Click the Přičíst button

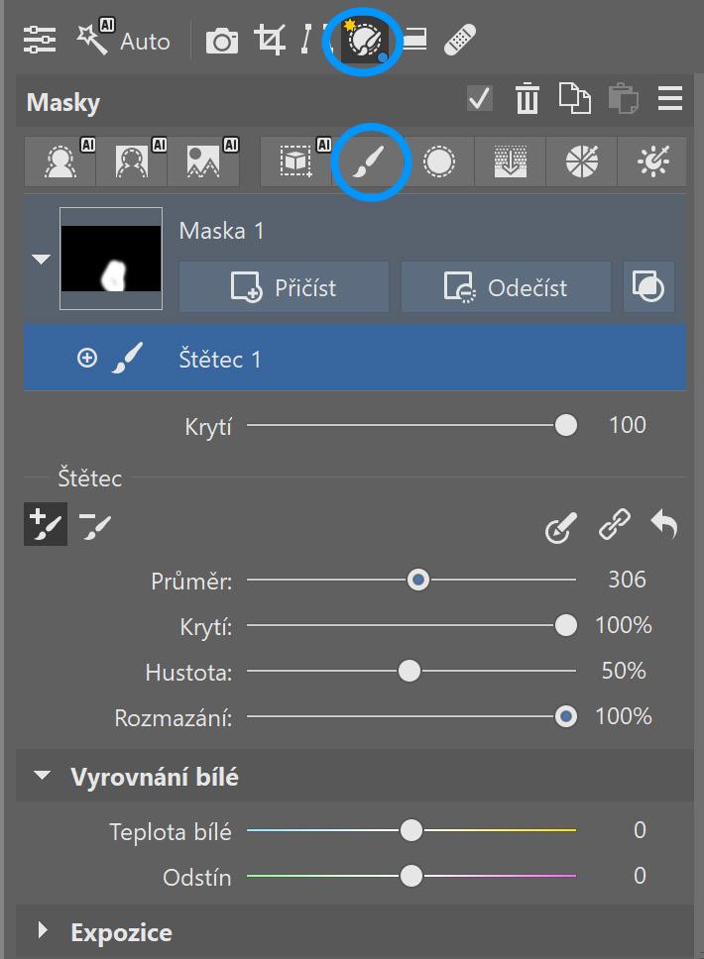[284, 288]
